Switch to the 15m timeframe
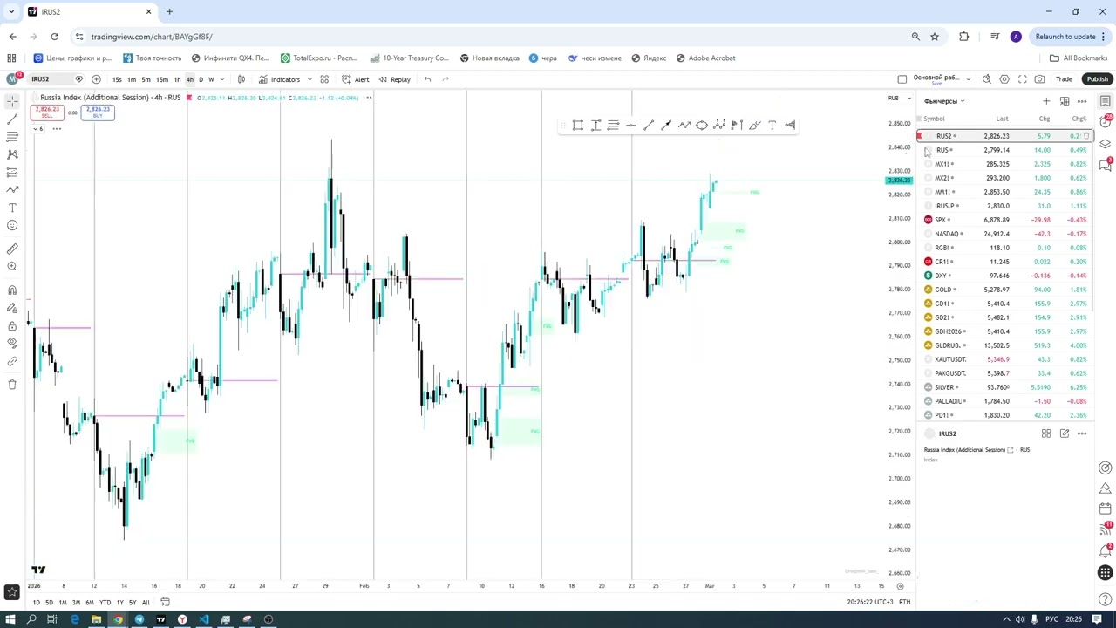This screenshot has width=1116, height=628. pos(161,79)
